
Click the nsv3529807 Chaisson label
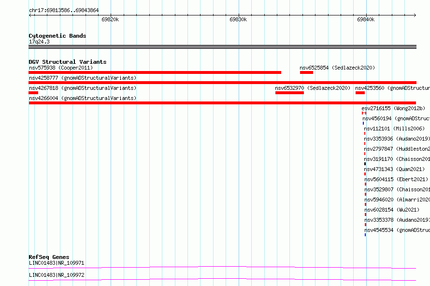click(397, 189)
